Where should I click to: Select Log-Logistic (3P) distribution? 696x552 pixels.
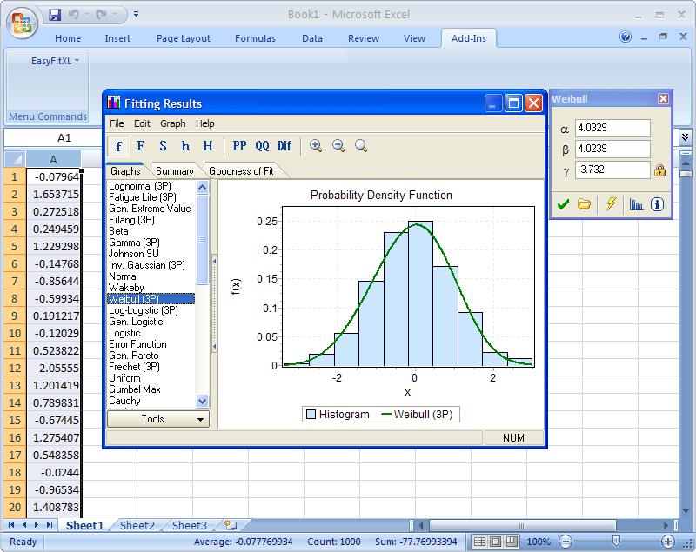[144, 310]
